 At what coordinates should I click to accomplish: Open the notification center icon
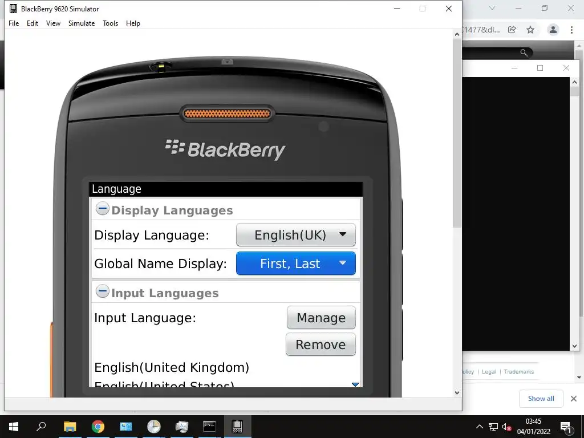(x=566, y=427)
